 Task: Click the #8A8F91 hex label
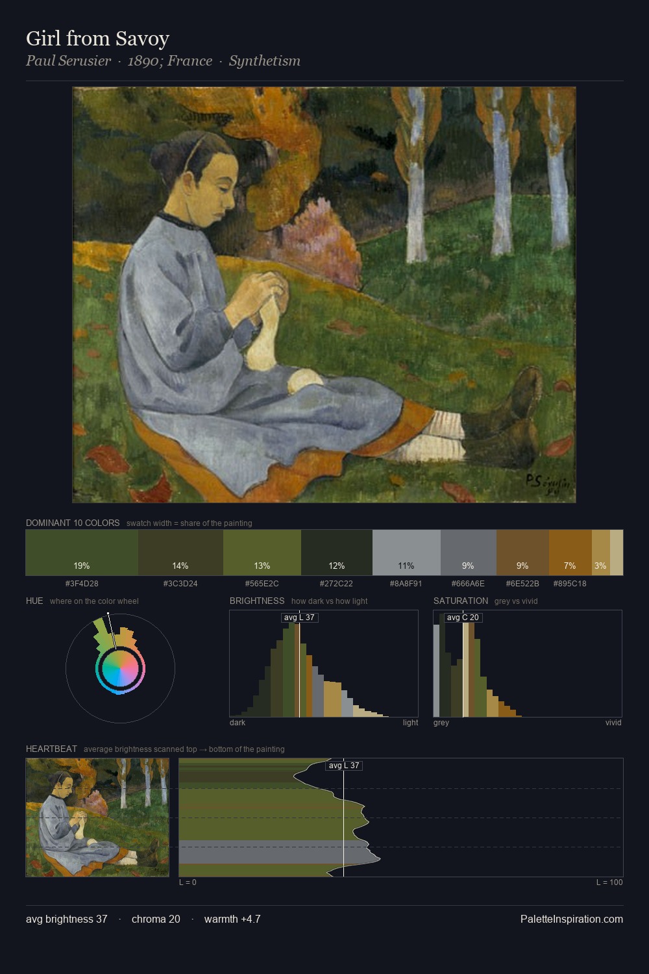point(406,584)
